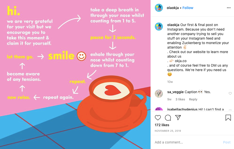The width and height of the screenshot is (234, 149).
Task: Open isabellachydenius's purple profile picture
Action: (x=159, y=109)
